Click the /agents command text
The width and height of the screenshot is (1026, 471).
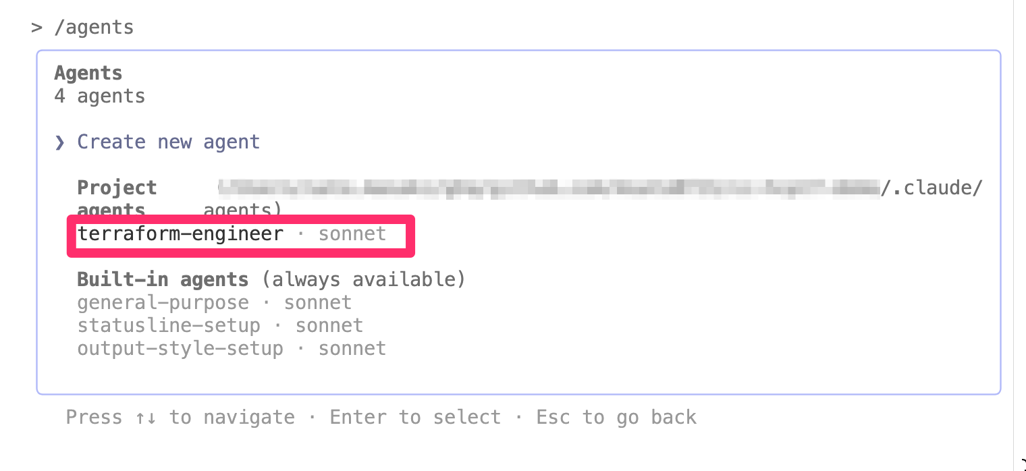[x=94, y=28]
